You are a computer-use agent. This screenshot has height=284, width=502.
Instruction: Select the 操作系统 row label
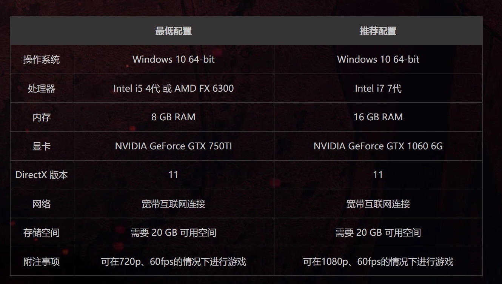[42, 60]
